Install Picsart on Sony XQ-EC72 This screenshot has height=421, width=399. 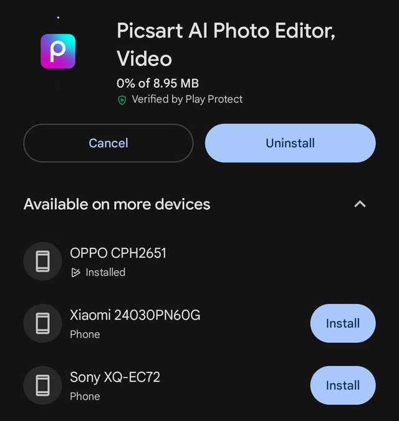click(343, 386)
